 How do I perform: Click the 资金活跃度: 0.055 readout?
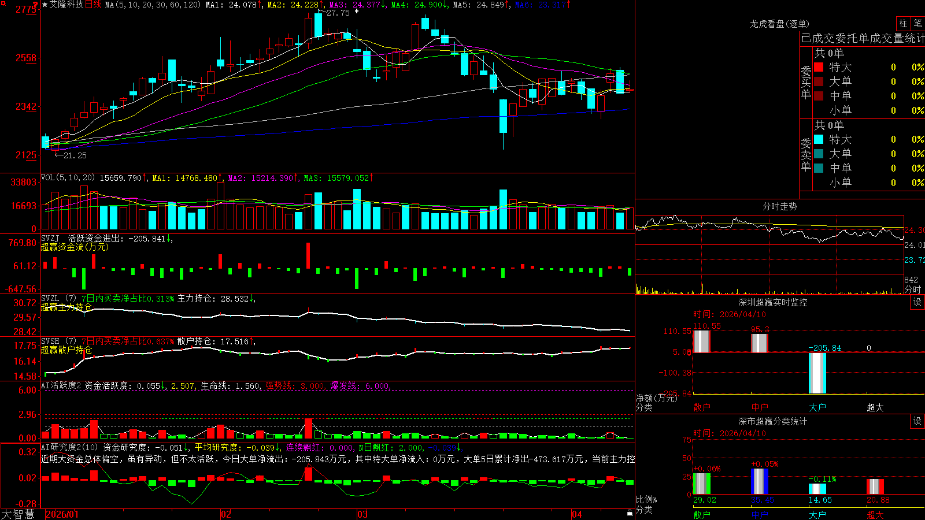123,385
